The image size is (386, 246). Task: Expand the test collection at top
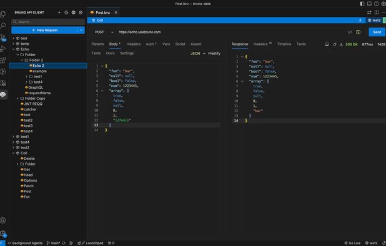coord(13,38)
